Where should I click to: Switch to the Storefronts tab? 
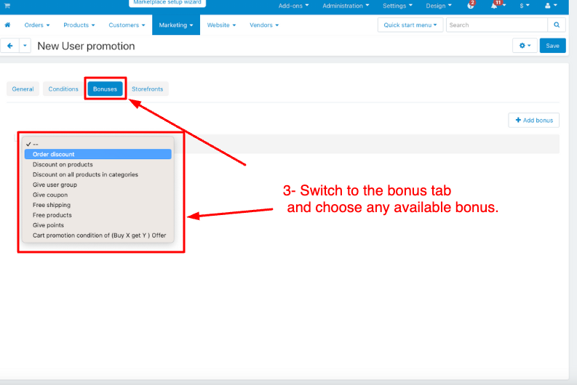pyautogui.click(x=147, y=89)
